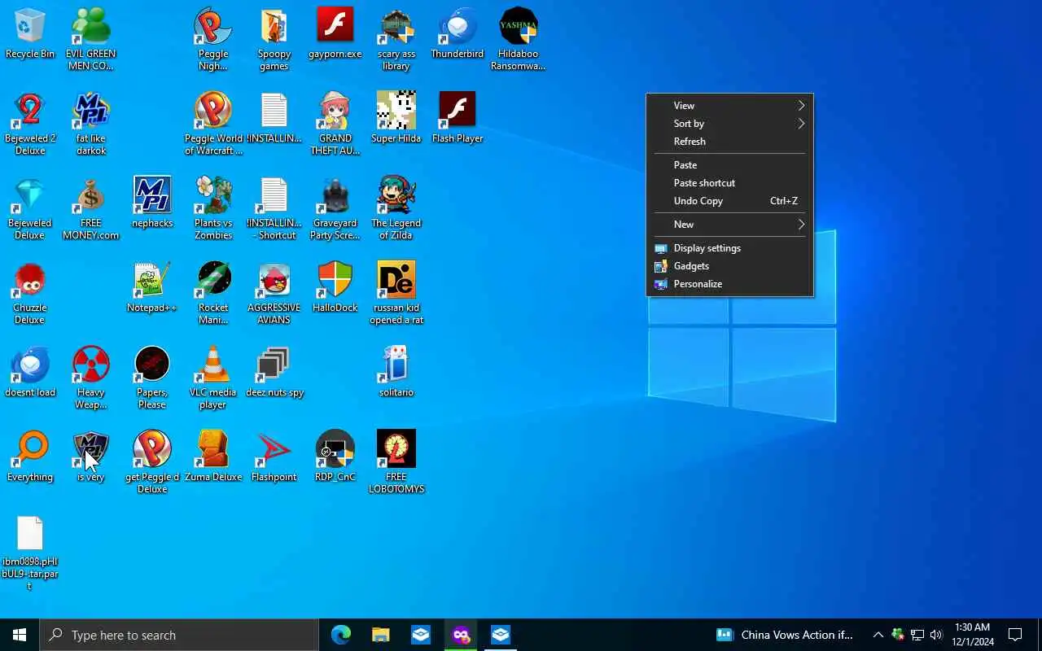This screenshot has height=651, width=1042.
Task: Open the clock showing 1:30 AM
Action: point(973,635)
